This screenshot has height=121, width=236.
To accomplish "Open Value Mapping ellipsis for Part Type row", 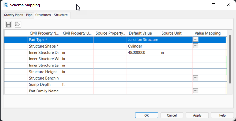I will [195, 39].
